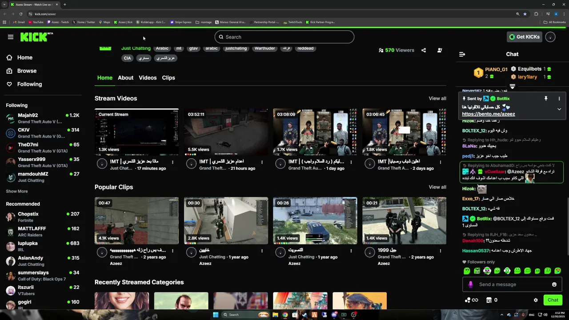Open CKIV followed channel
This screenshot has height=320, width=569.
click(x=43, y=133)
